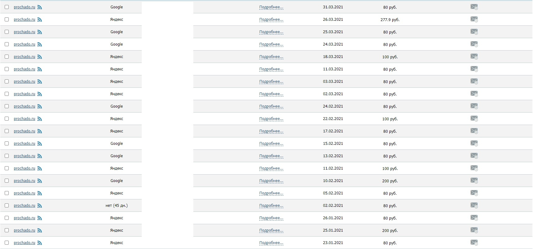Click the message envelope in 18.03.2021 row
Screen dimensions: 533x249
tap(474, 56)
